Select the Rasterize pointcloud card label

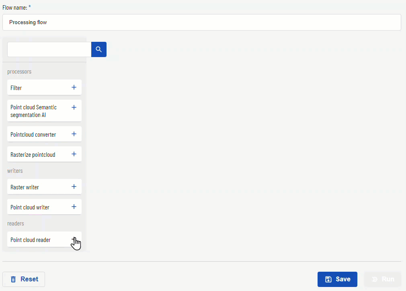[x=33, y=155]
